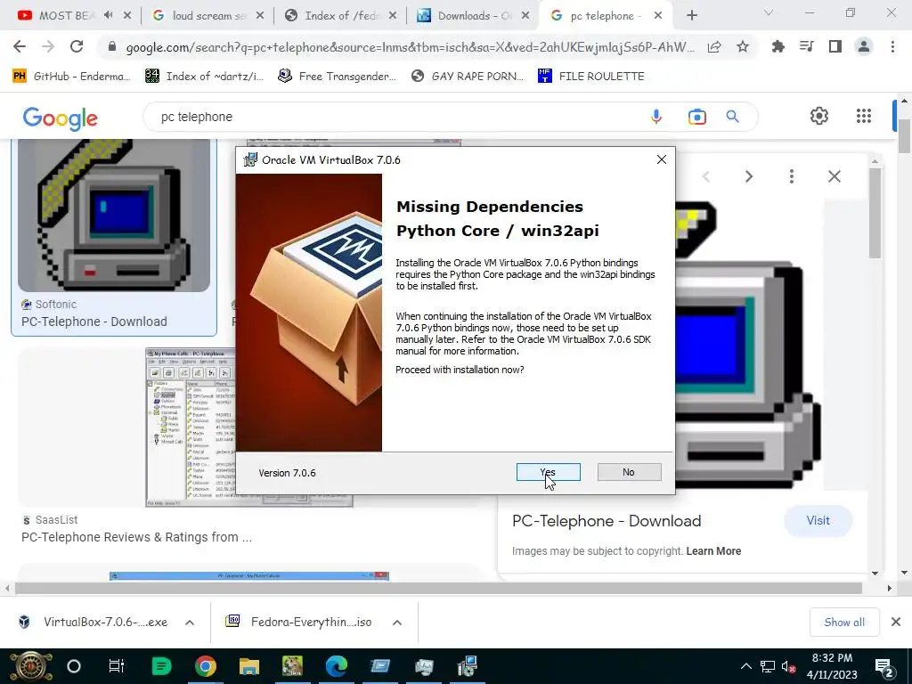Close the Oracle VM VirtualBox installer dialog

click(662, 159)
